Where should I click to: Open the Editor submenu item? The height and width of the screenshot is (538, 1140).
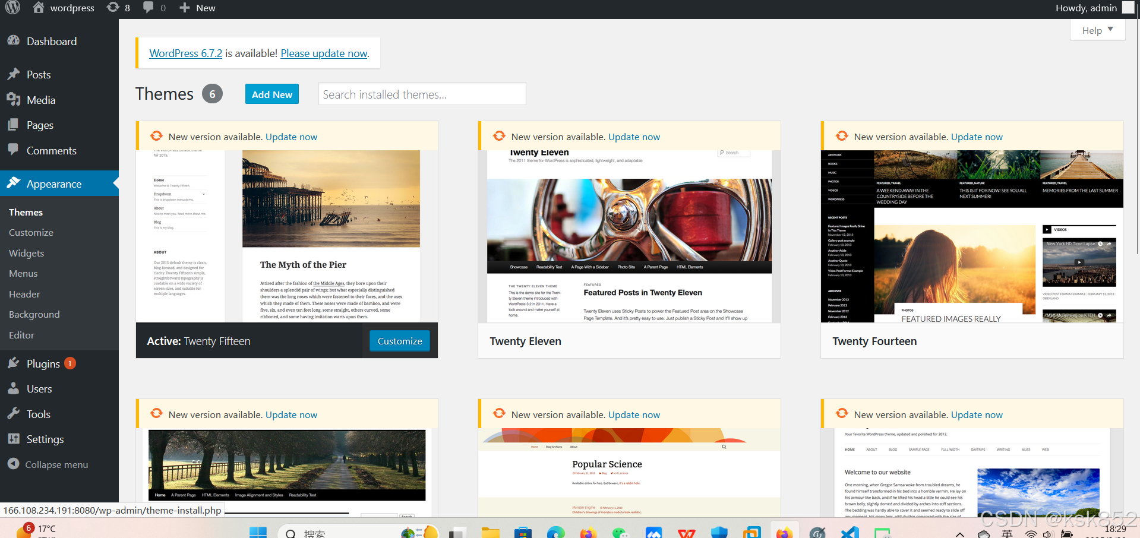click(x=21, y=335)
